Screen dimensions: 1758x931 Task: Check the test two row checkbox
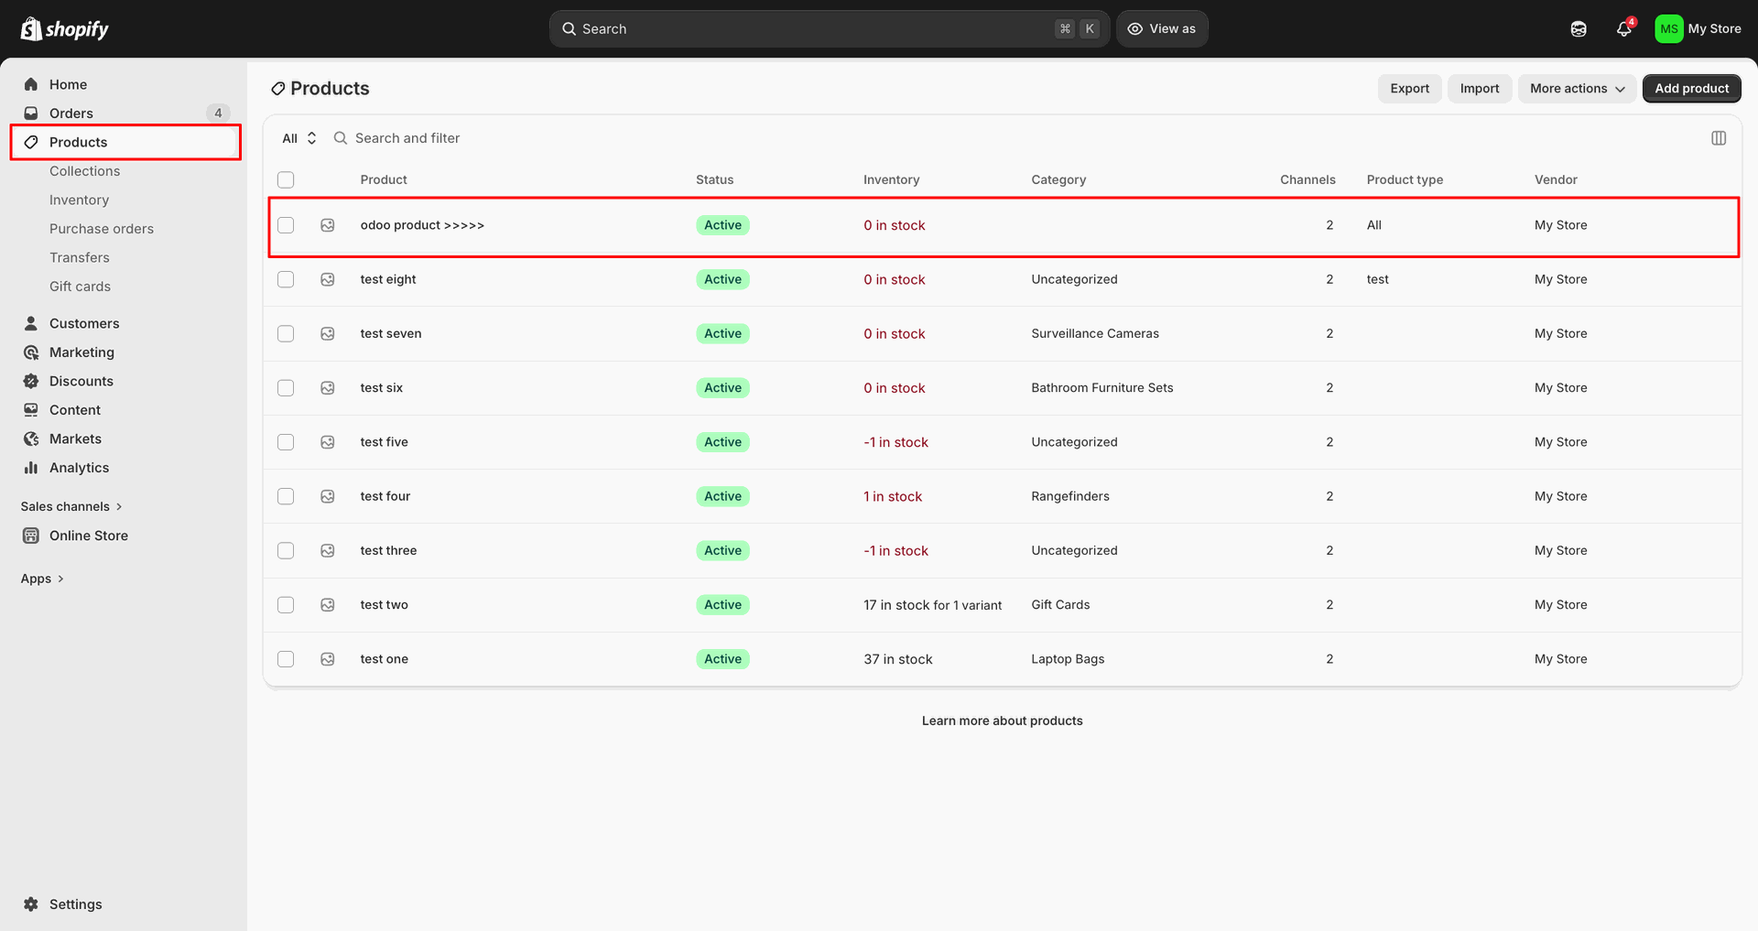(x=286, y=605)
